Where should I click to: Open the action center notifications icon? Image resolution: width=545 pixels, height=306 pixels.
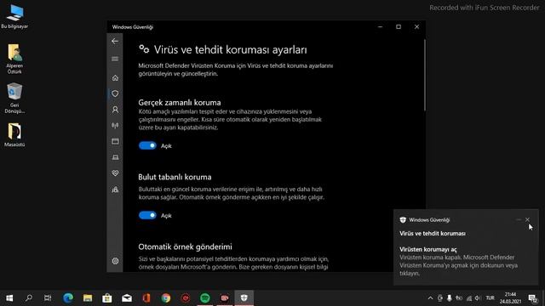click(532, 298)
